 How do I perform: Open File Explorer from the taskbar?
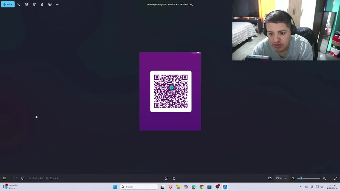click(178, 187)
